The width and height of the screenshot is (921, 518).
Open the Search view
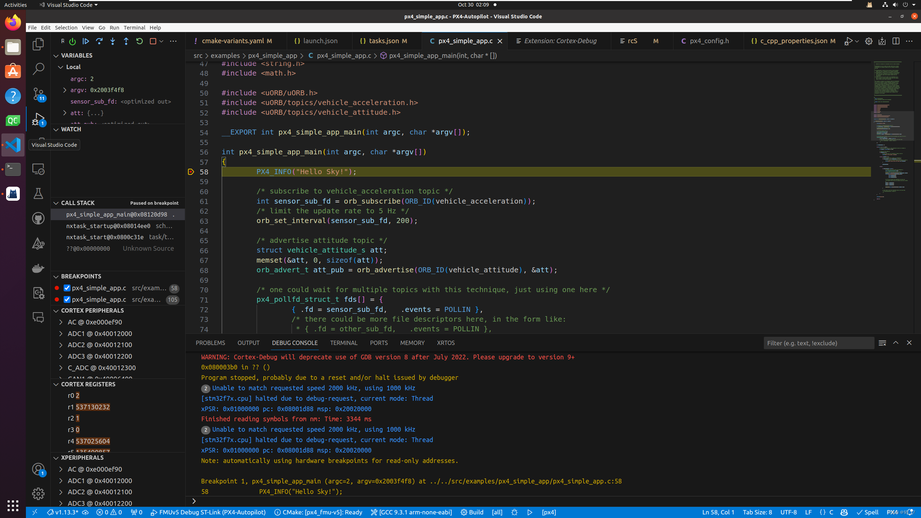pos(38,69)
